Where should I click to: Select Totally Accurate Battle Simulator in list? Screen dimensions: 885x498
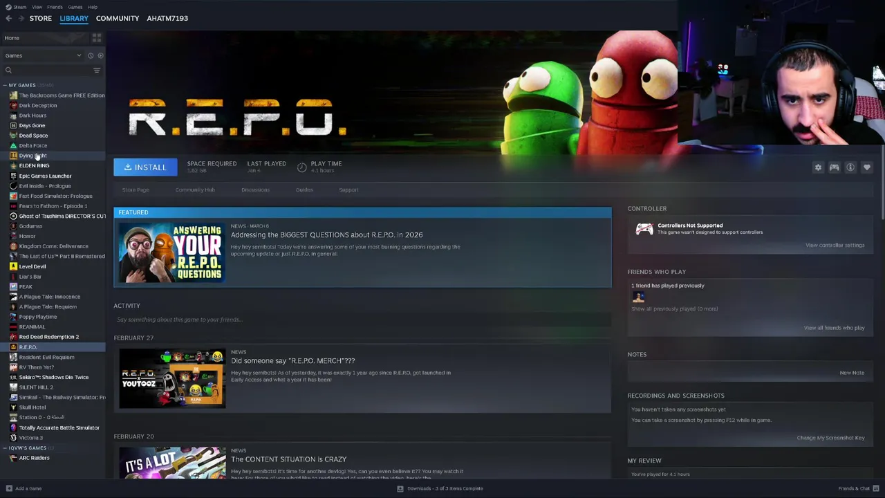point(53,427)
